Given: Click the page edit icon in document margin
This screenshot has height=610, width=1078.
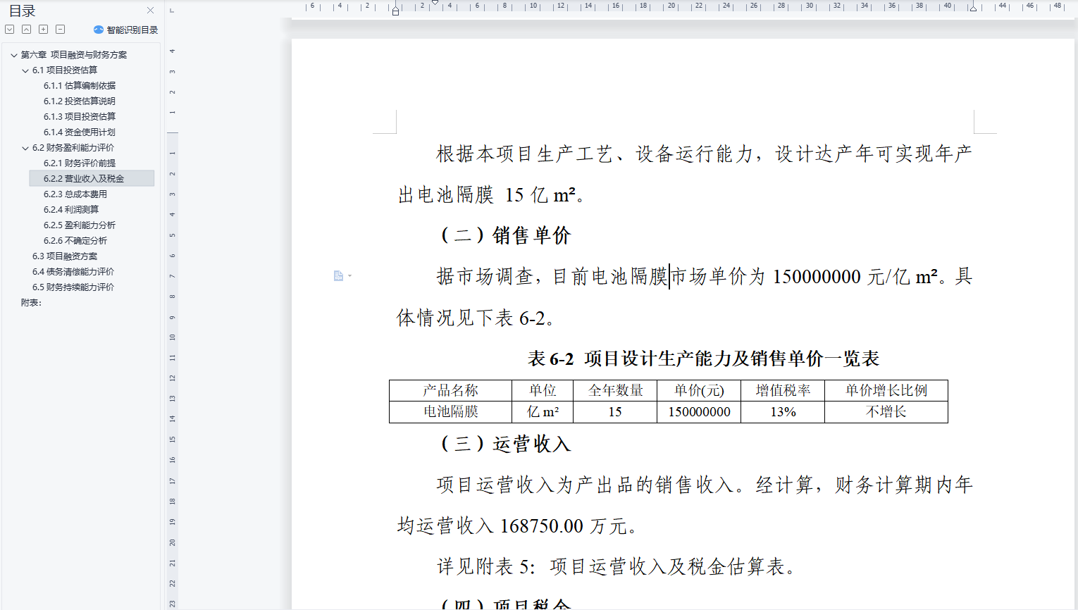Looking at the screenshot, I should click(338, 275).
